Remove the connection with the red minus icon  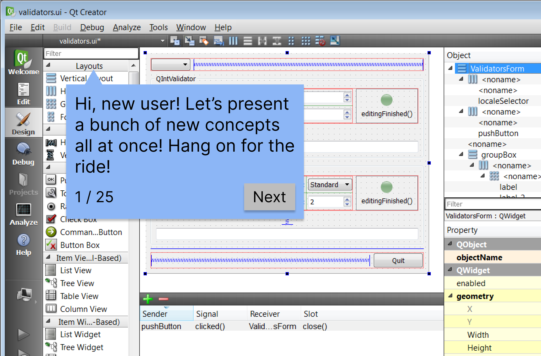coord(163,299)
